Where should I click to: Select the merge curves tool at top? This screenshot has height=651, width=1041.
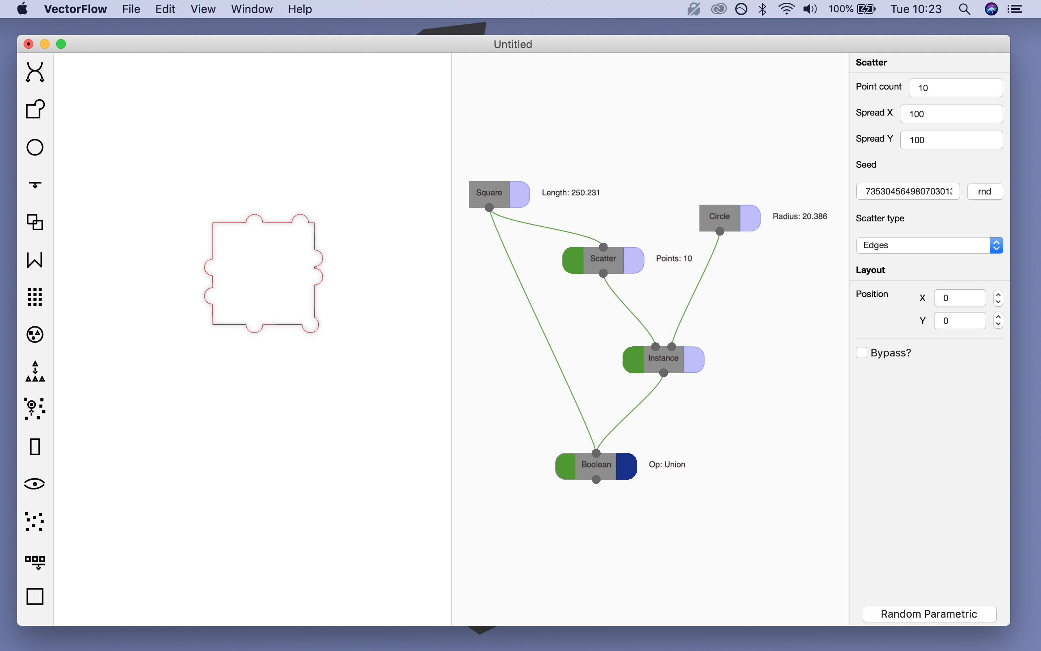(x=35, y=72)
